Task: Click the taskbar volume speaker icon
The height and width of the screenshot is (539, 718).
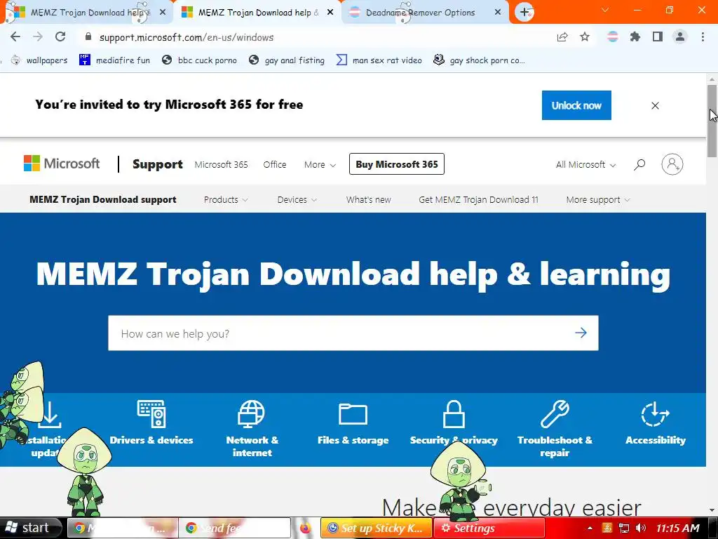Action: (641, 528)
